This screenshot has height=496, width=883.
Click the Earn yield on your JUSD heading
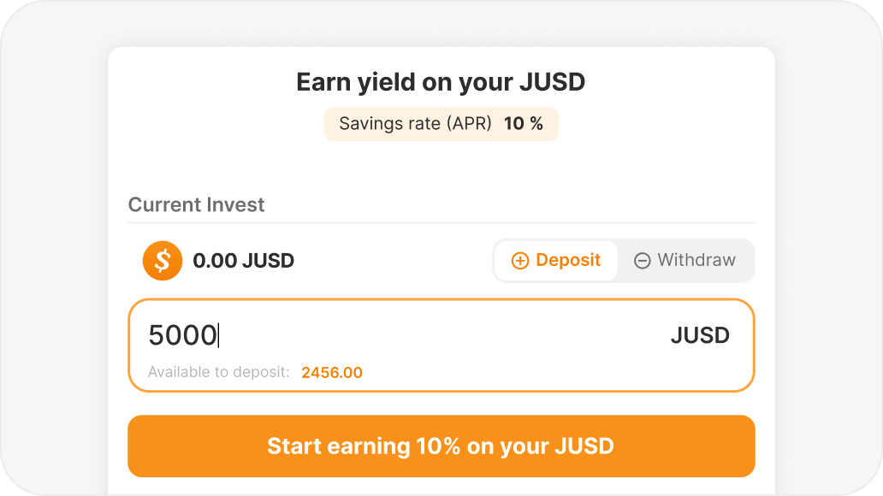point(441,82)
